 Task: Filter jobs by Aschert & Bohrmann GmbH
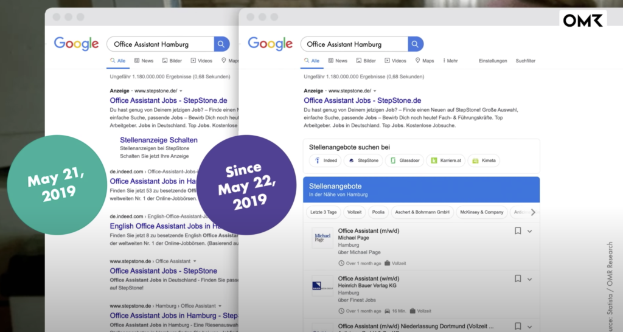(x=422, y=212)
